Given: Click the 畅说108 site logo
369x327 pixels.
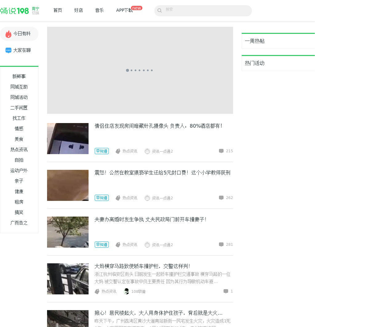Looking at the screenshot, I should 14,11.
